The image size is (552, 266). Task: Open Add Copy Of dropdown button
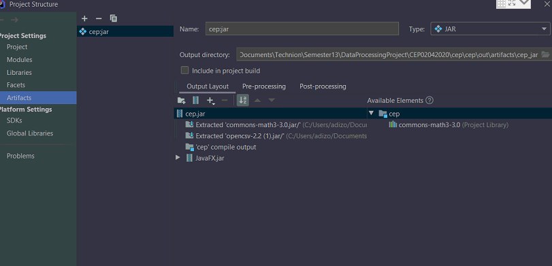click(210, 101)
